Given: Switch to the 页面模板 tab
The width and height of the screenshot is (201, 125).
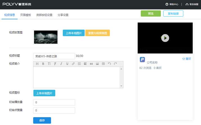Looking at the screenshot, I should click(x=26, y=15).
